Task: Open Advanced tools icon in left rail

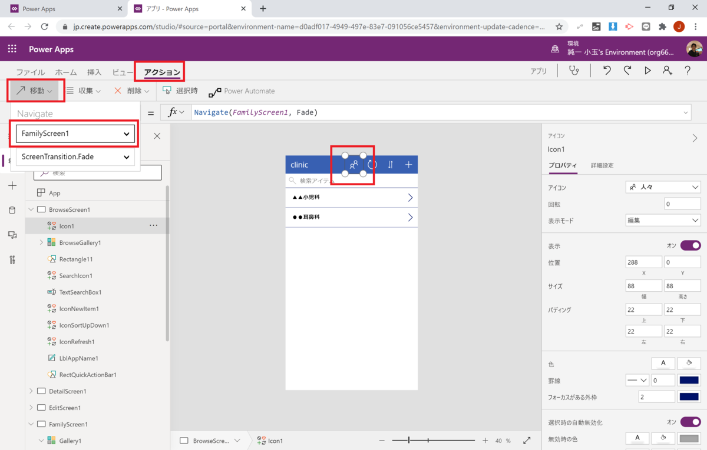Action: pos(12,259)
